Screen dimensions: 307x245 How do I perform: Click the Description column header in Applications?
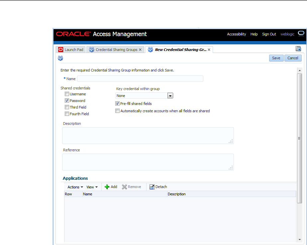coord(232,194)
